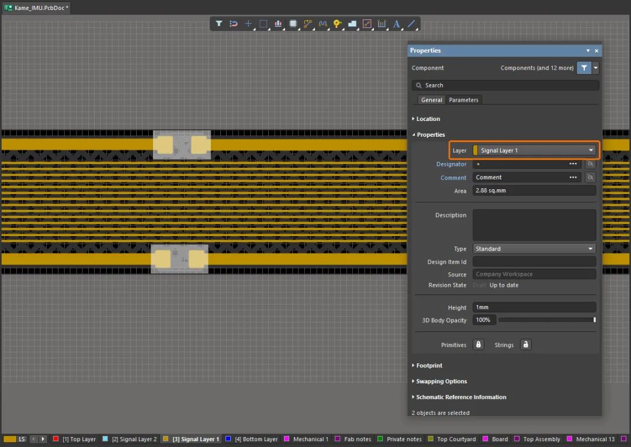Toggle Designator visibility eye icon
The height and width of the screenshot is (447, 631).
pyautogui.click(x=591, y=164)
